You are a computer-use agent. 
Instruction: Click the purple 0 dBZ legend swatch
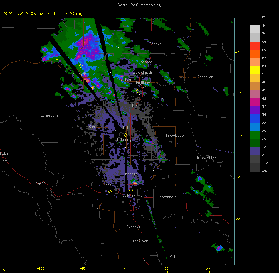254,151
